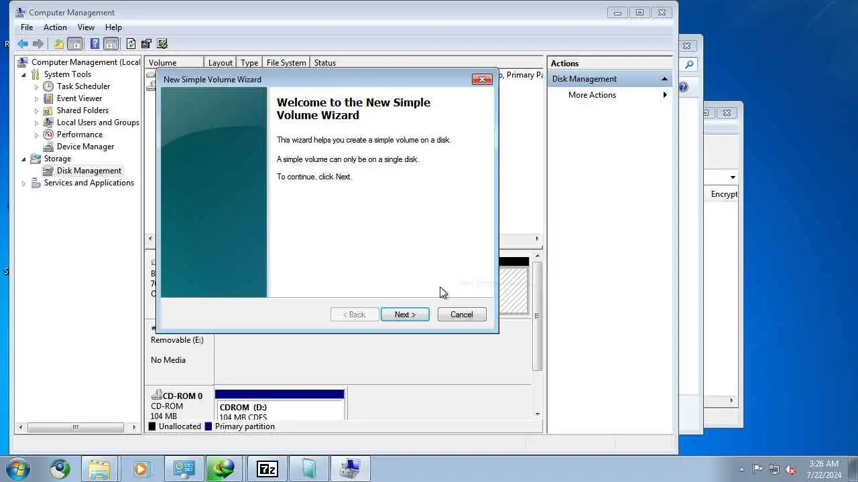The height and width of the screenshot is (482, 858).
Task: Open the More Actions submenu arrow
Action: click(x=665, y=95)
